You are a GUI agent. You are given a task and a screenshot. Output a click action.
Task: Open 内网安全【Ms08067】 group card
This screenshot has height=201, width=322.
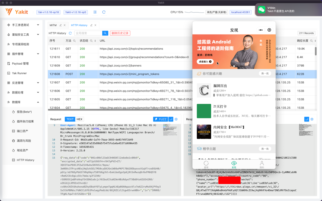pyautogui.click(x=234, y=132)
